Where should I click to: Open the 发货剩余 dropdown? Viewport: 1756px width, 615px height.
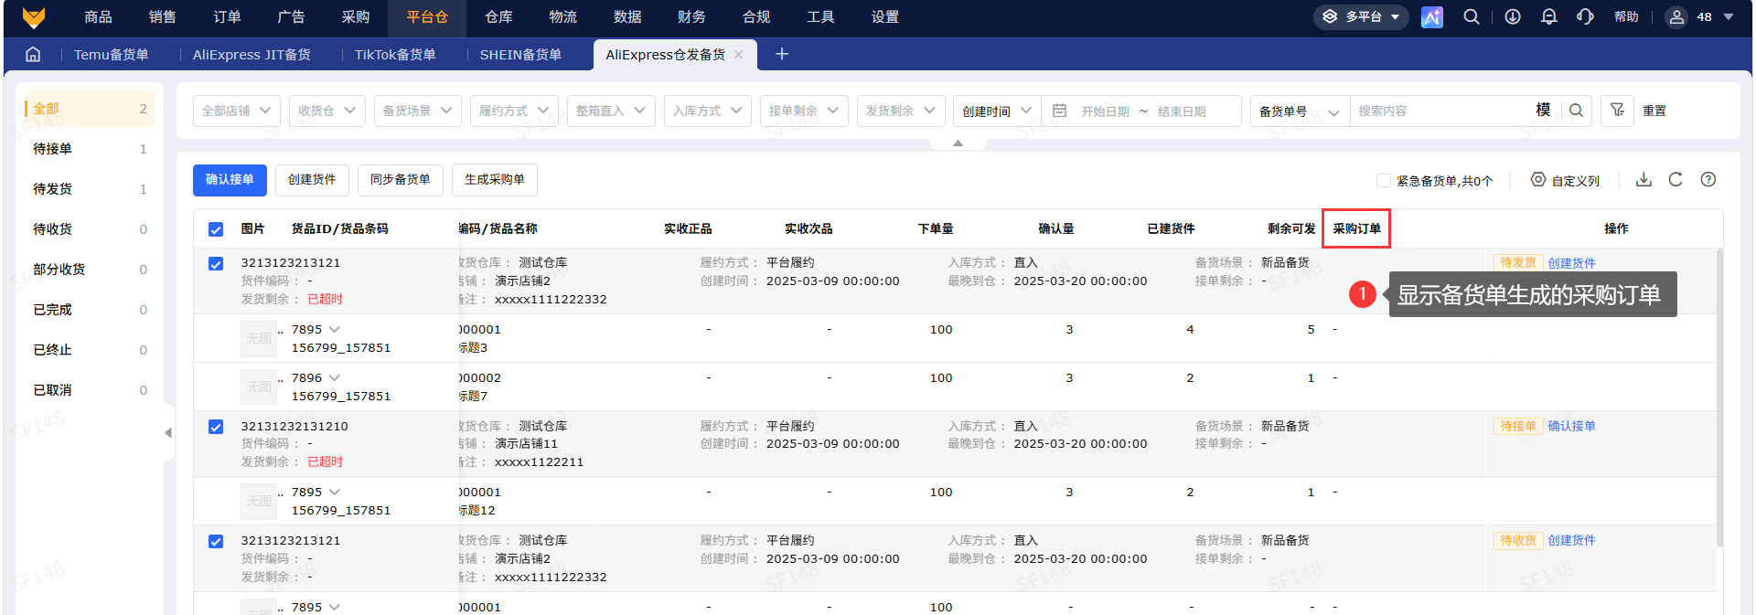click(x=901, y=111)
